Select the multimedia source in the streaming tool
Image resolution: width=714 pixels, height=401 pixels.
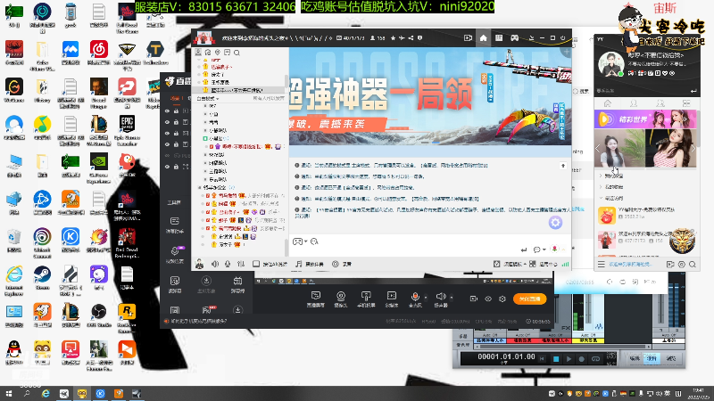click(391, 299)
